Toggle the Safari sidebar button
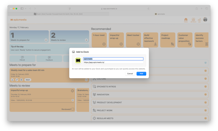The image size is (218, 131). (22, 9)
